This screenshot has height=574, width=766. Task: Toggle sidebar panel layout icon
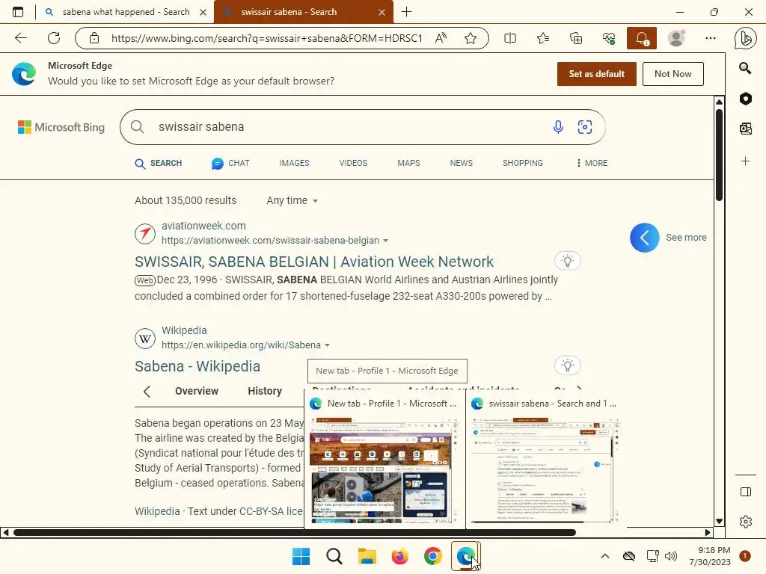click(x=746, y=492)
